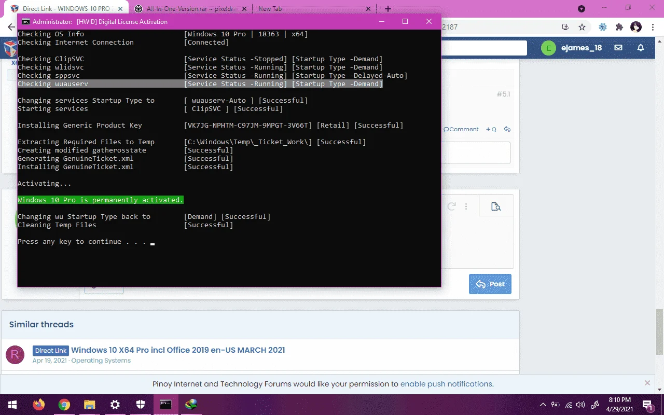The width and height of the screenshot is (664, 415).
Task: Switch to the New Tab tab
Action: coord(314,9)
